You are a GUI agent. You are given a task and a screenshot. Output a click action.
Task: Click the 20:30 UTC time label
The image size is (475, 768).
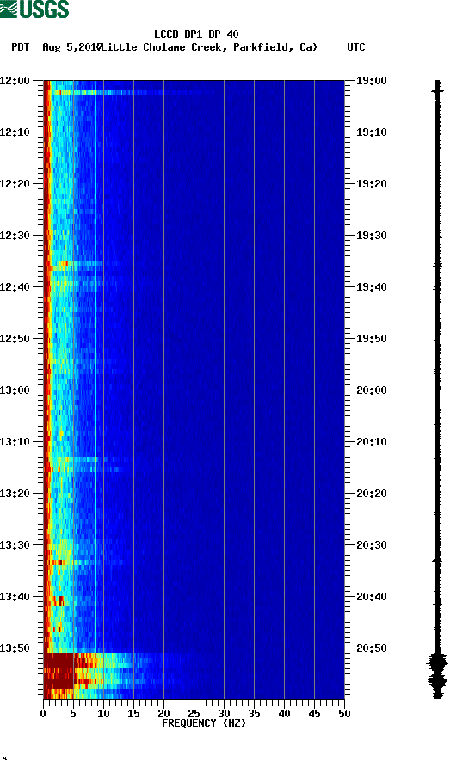pyautogui.click(x=371, y=544)
